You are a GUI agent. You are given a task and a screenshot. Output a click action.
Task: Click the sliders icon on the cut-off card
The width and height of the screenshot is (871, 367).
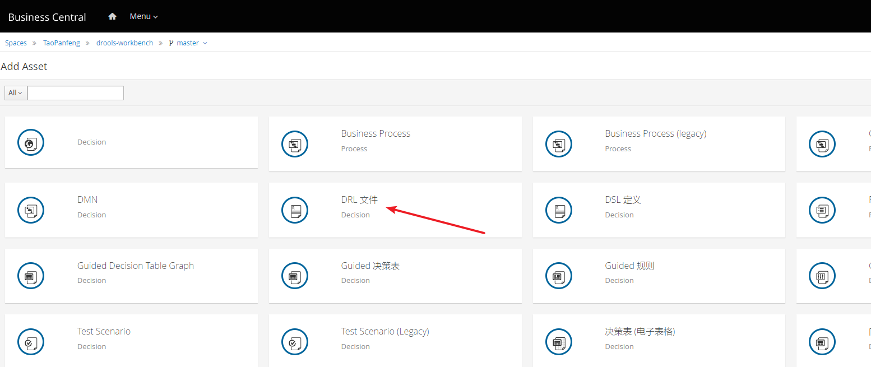point(822,276)
